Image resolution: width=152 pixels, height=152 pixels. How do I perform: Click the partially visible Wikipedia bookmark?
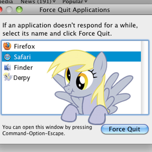pos(6,2)
